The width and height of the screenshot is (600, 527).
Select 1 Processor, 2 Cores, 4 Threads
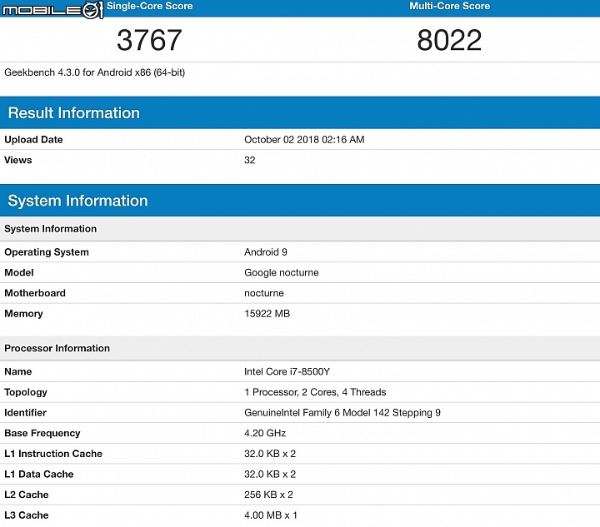tap(315, 392)
